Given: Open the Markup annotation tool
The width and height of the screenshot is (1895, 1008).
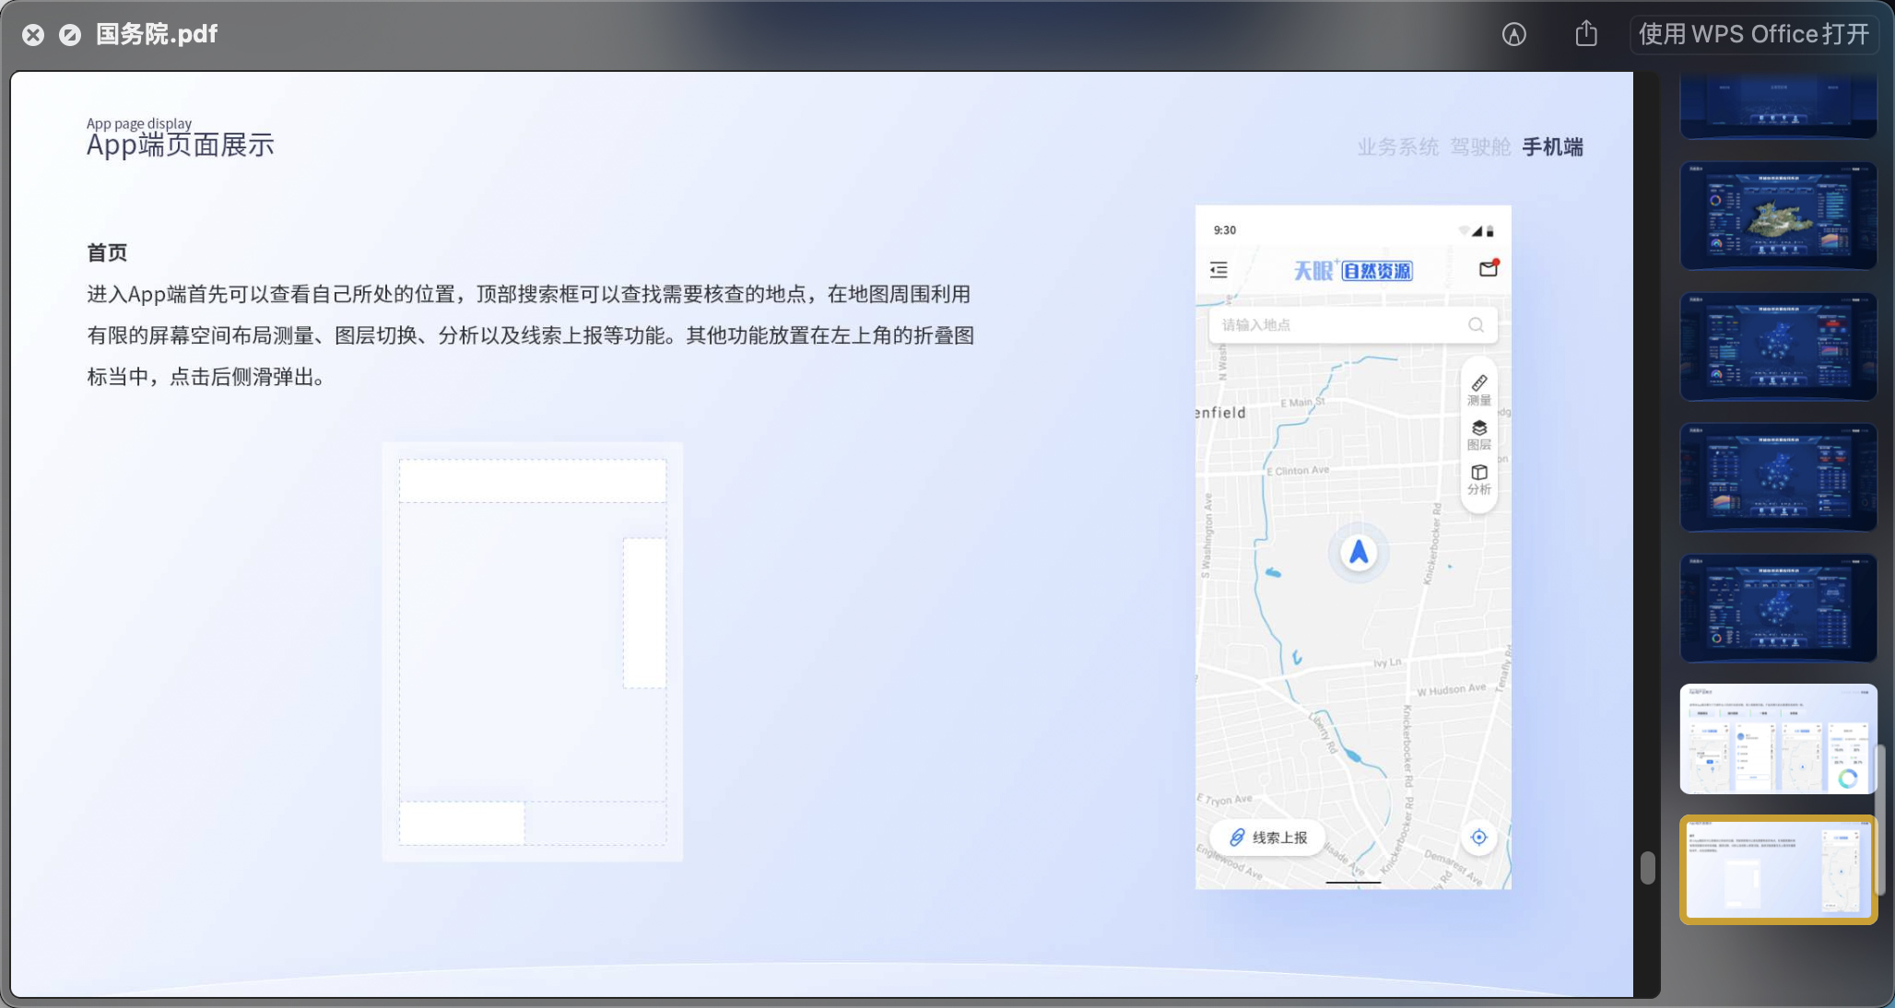Looking at the screenshot, I should click(x=1513, y=34).
